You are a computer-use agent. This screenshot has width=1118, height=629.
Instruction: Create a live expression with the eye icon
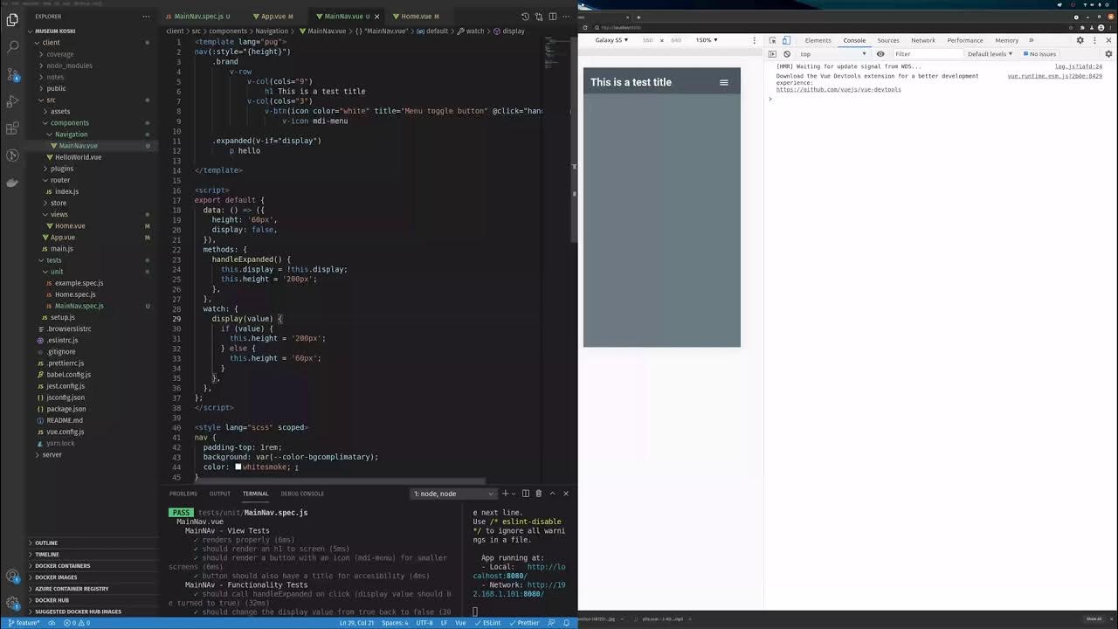coord(880,54)
